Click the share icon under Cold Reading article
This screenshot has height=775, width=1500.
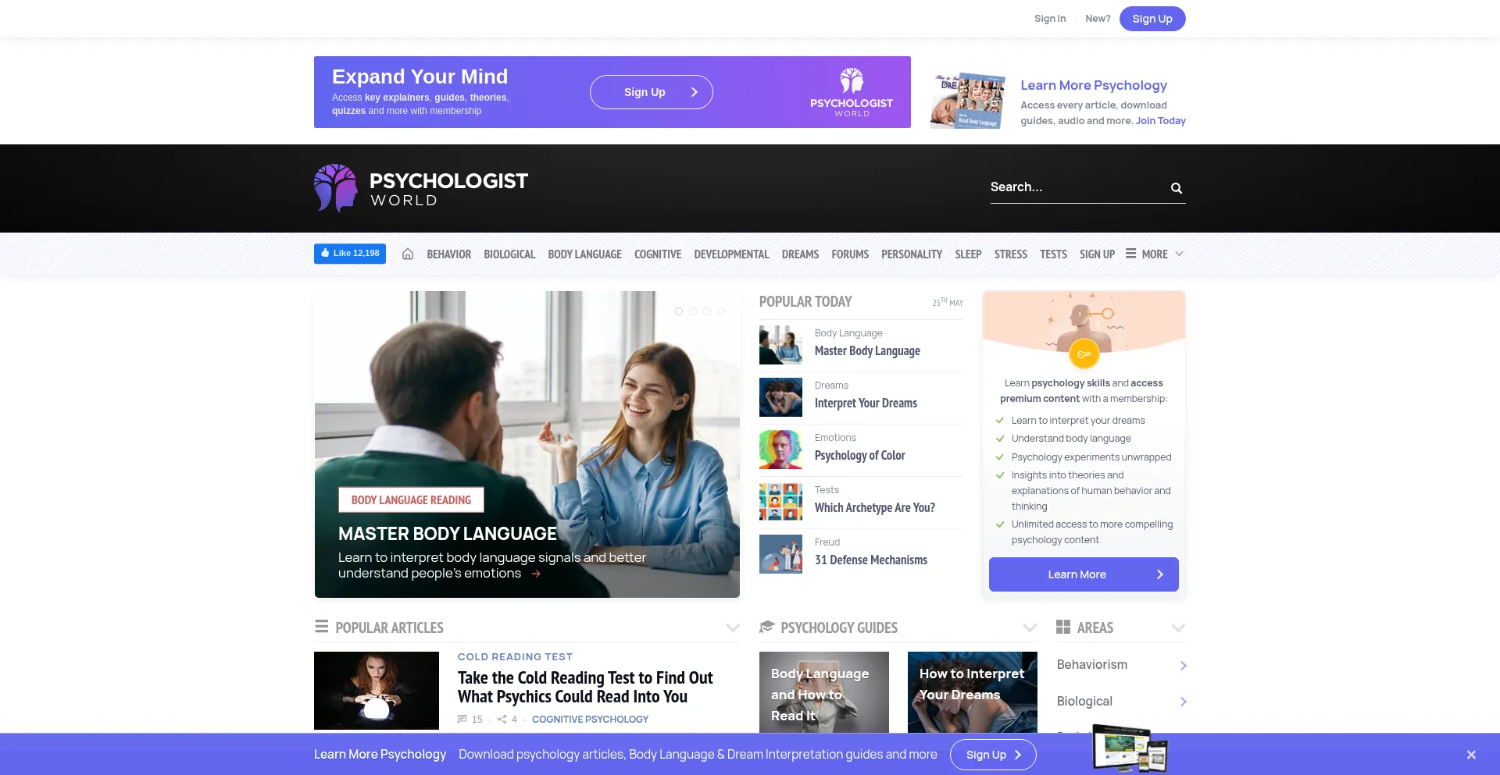(502, 720)
